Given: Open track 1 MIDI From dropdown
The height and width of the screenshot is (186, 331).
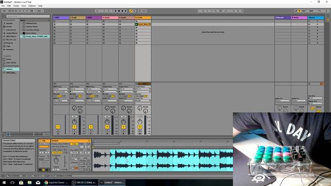Looking at the screenshot, I should [x=61, y=89].
